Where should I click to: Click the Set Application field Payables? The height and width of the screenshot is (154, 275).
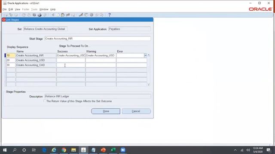tap(129, 29)
